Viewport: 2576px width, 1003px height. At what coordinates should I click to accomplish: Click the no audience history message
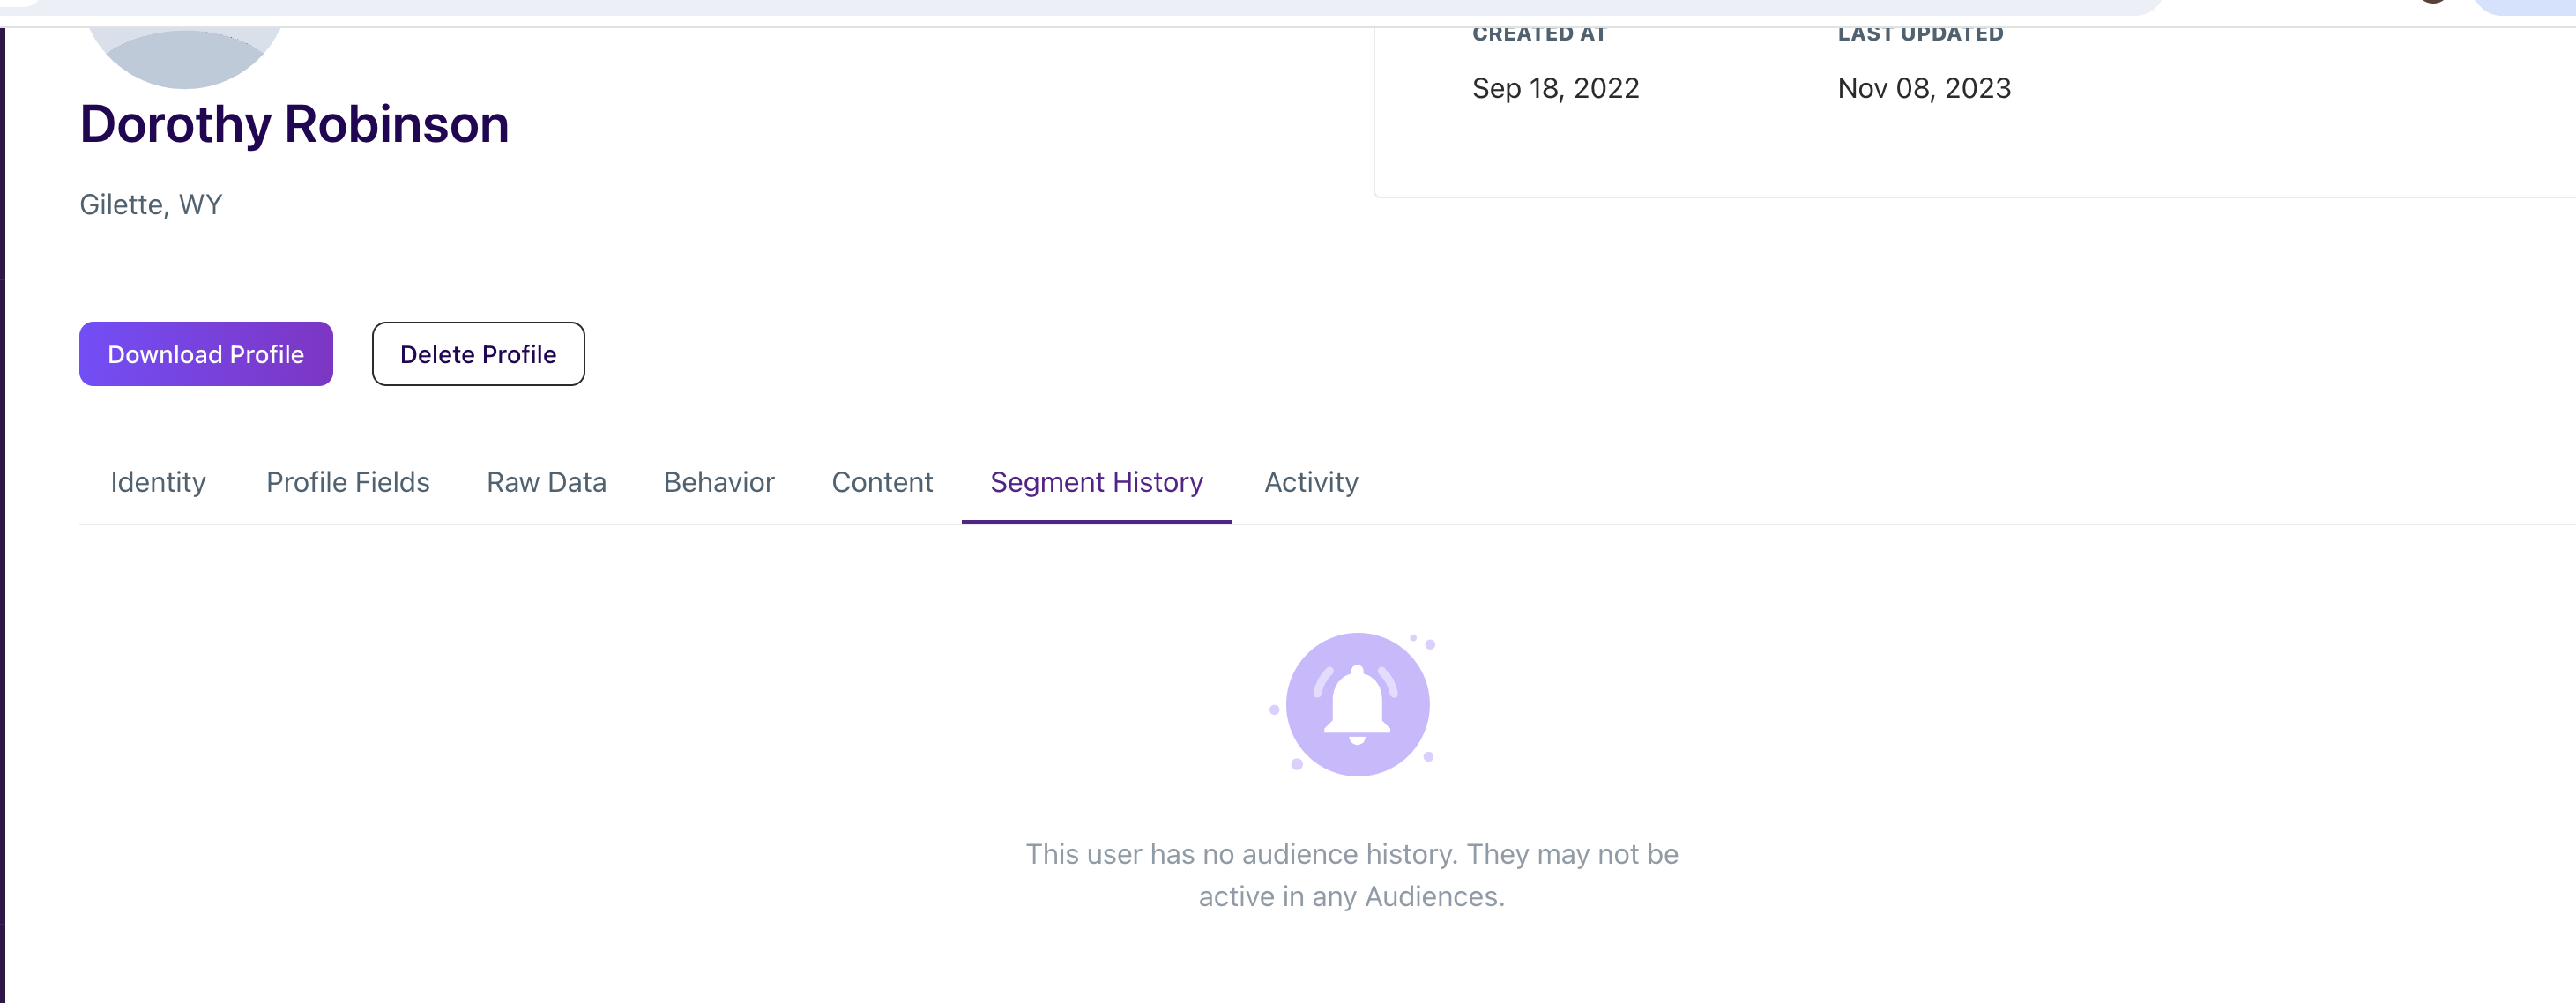pos(1352,875)
